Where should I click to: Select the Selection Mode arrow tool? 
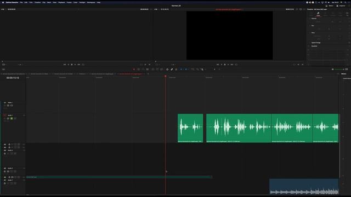coord(134,69)
